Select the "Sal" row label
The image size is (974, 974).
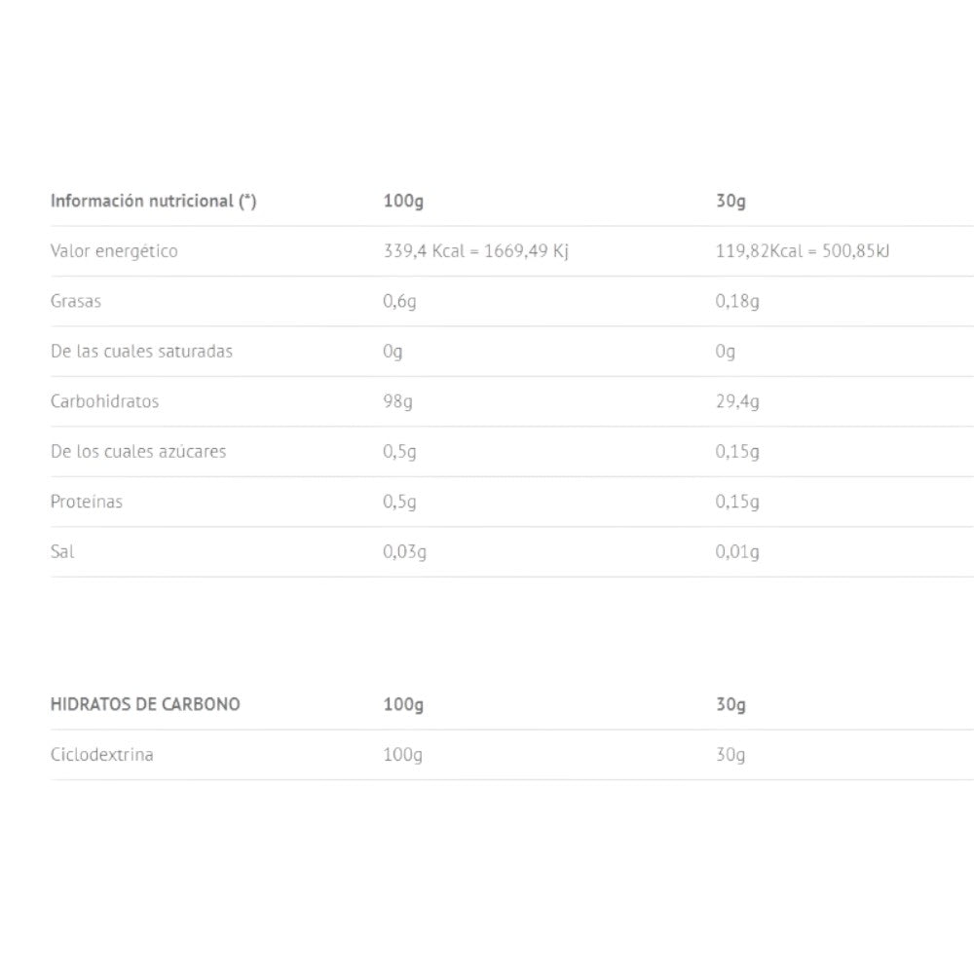click(62, 552)
